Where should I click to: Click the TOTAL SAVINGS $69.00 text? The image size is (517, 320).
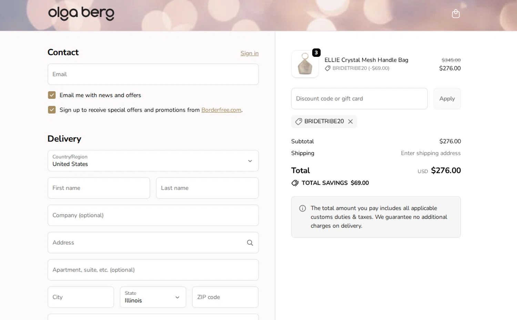[x=335, y=183]
